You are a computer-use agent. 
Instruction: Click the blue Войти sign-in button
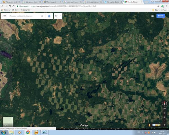coord(161,16)
